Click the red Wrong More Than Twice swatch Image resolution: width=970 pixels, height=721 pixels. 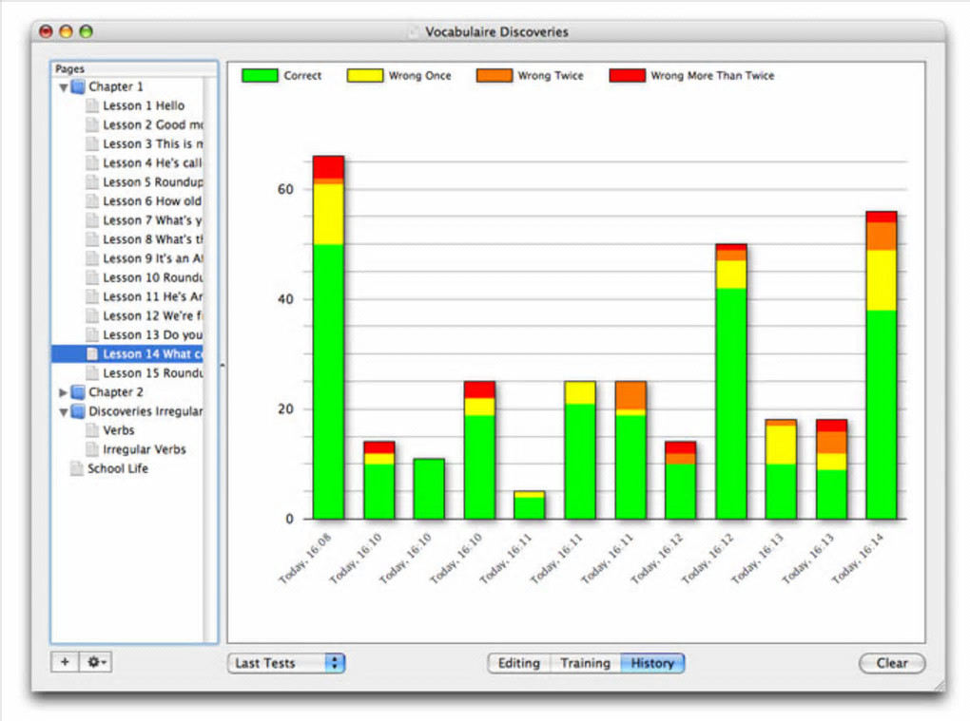(x=628, y=75)
